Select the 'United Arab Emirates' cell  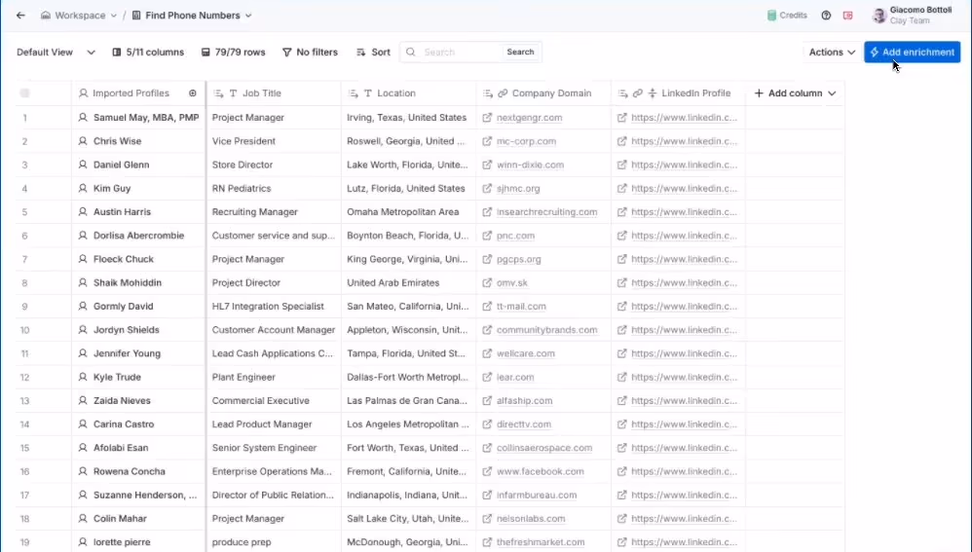tap(408, 282)
